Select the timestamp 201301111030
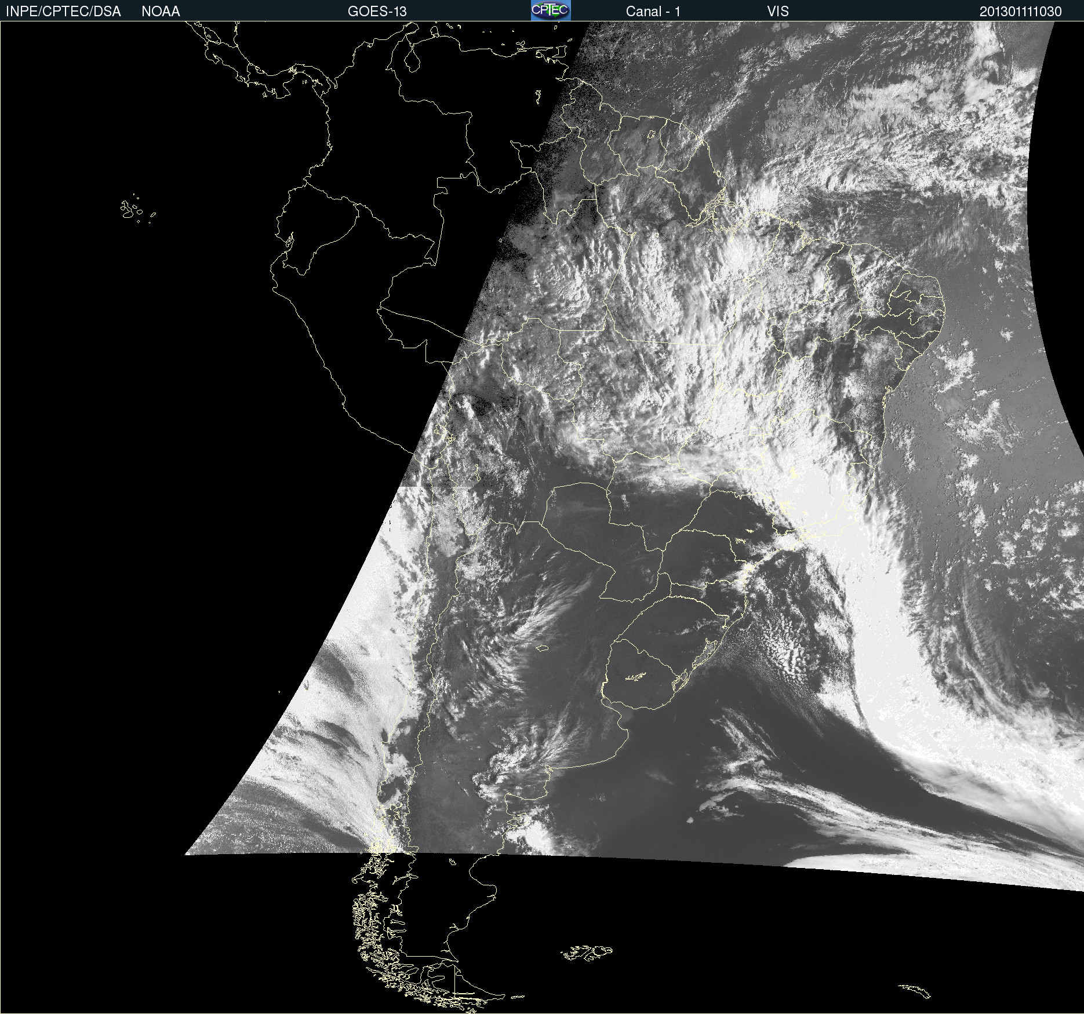Screen dimensions: 1084x1014 1021,12
